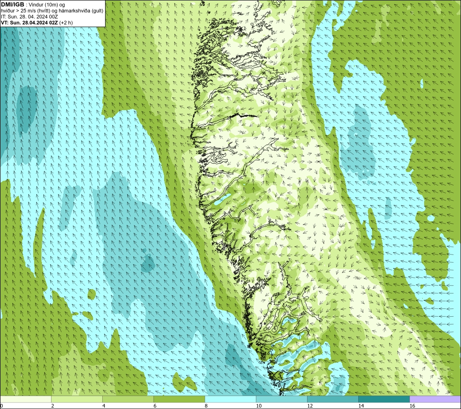Click the dark teal 14–16 m/s legend swatch
Image resolution: width=461 pixels, height=409 pixels.
tap(384, 399)
